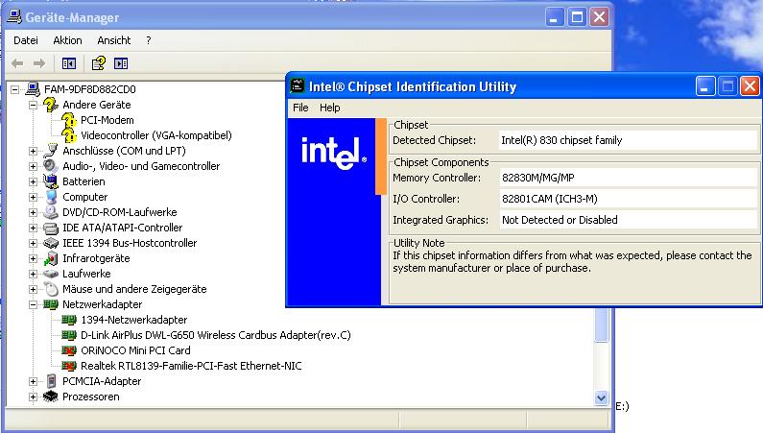This screenshot has height=433, width=763.
Task: Click the disabled Realtek RTL8139 adapter icon
Action: click(x=69, y=366)
